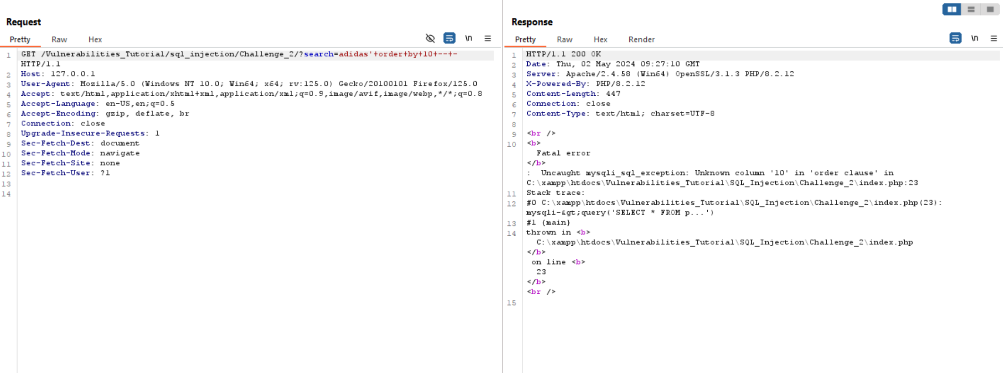Screen dimensions: 1003x373
Task: Toggle non-printable \n characters in Response panel
Action: (x=975, y=38)
